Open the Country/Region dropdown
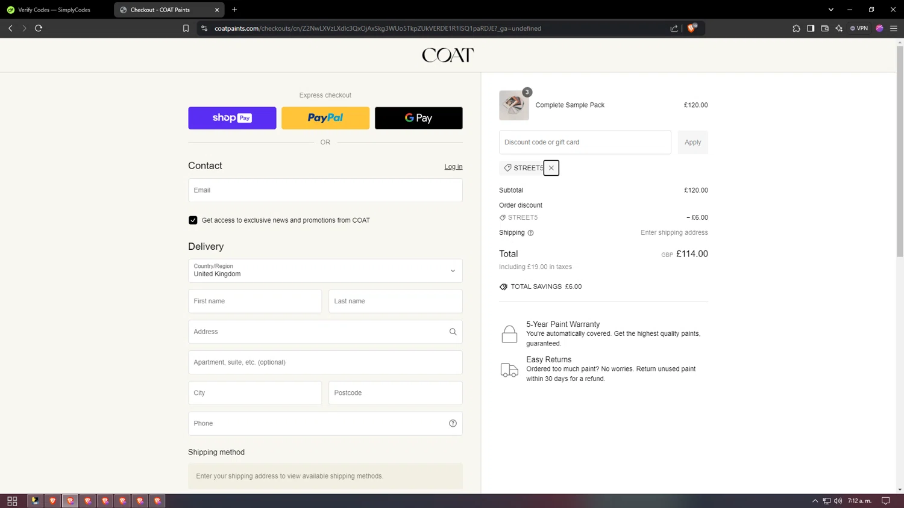 click(x=325, y=271)
